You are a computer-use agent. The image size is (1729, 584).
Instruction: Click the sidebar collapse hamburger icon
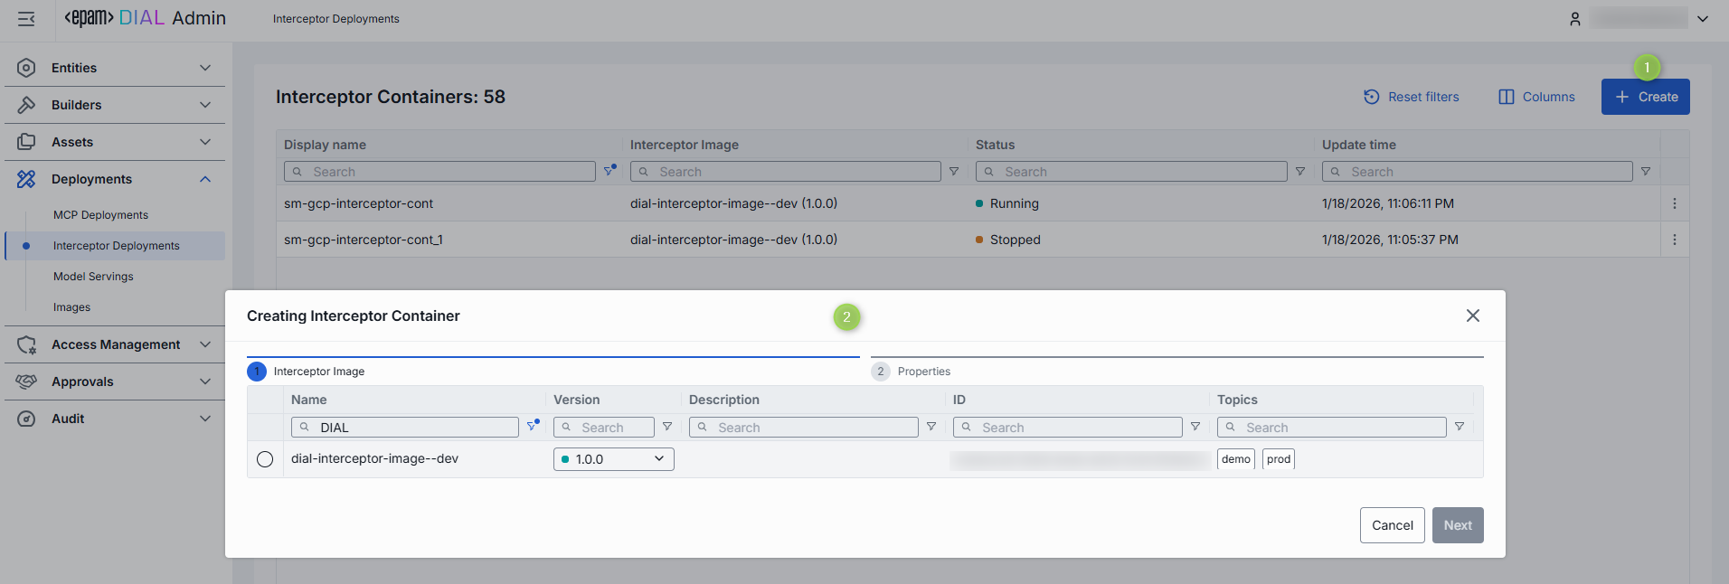[x=26, y=19]
